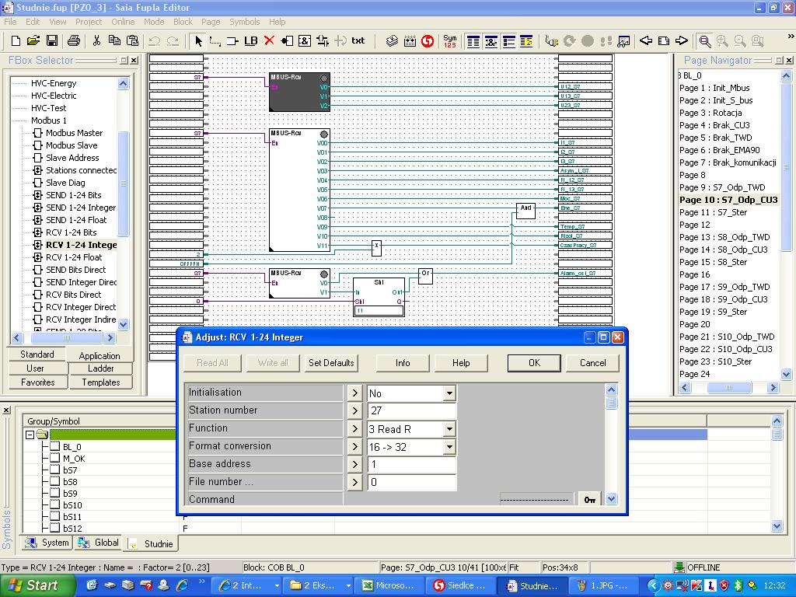The height and width of the screenshot is (597, 796).
Task: Click the red circular build icon
Action: click(428, 41)
